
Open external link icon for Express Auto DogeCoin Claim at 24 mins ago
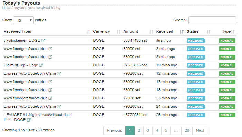point(59,106)
